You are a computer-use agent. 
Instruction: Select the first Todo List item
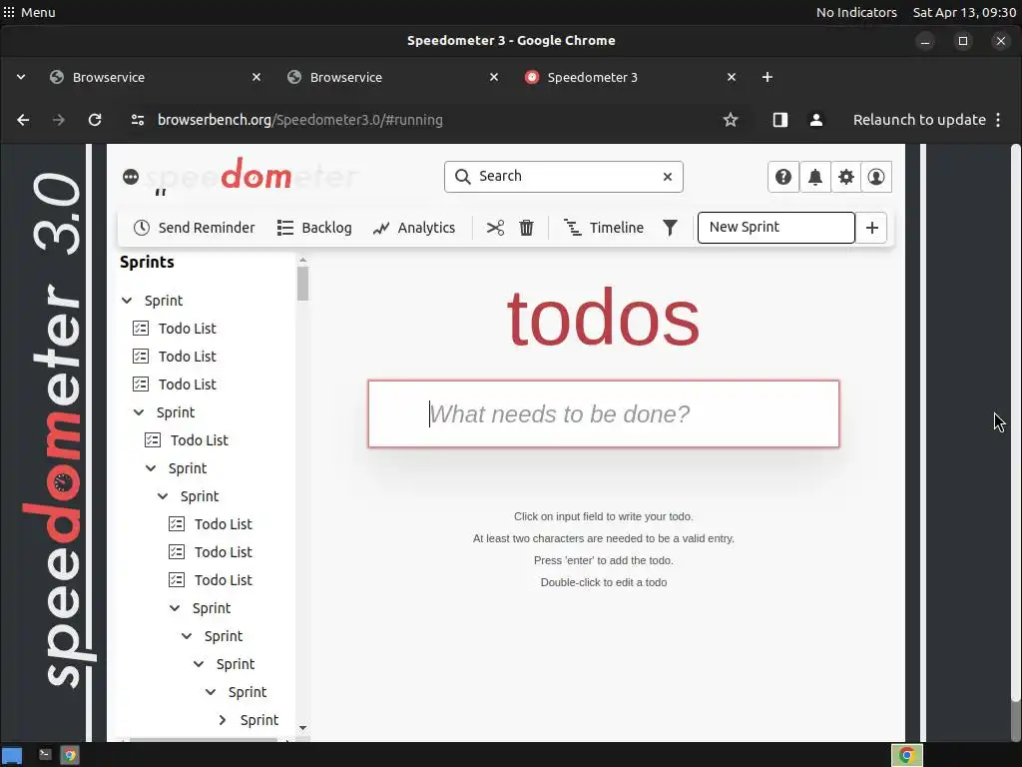(174, 329)
